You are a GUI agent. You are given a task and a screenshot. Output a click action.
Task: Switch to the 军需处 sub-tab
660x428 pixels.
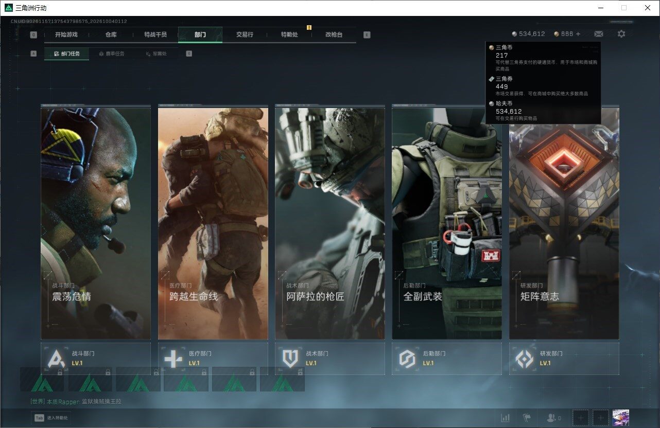tap(155, 53)
